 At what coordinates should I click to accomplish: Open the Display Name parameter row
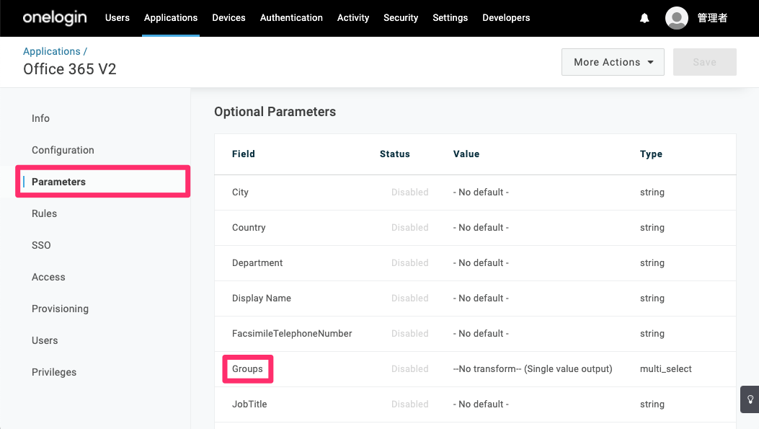tap(475, 298)
